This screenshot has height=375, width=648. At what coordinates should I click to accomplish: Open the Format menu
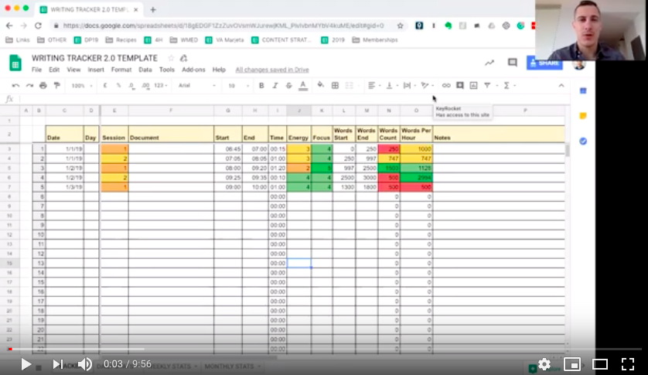click(x=121, y=70)
